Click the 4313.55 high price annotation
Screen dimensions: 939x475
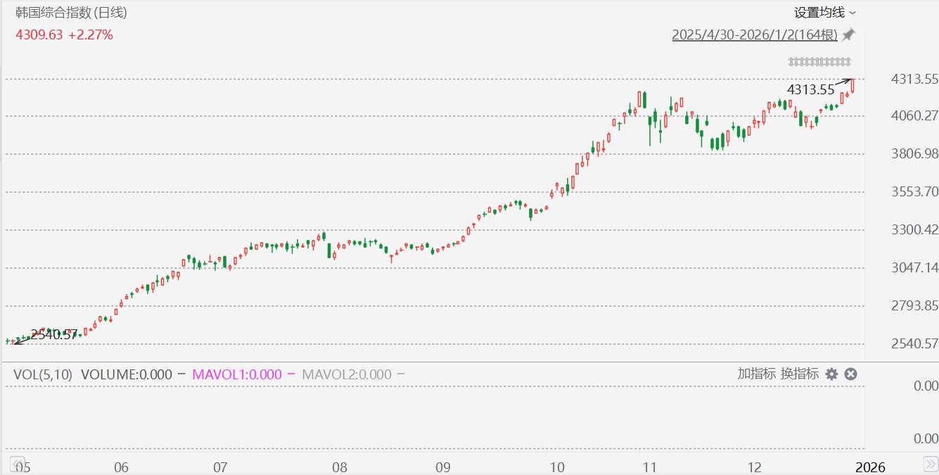810,89
